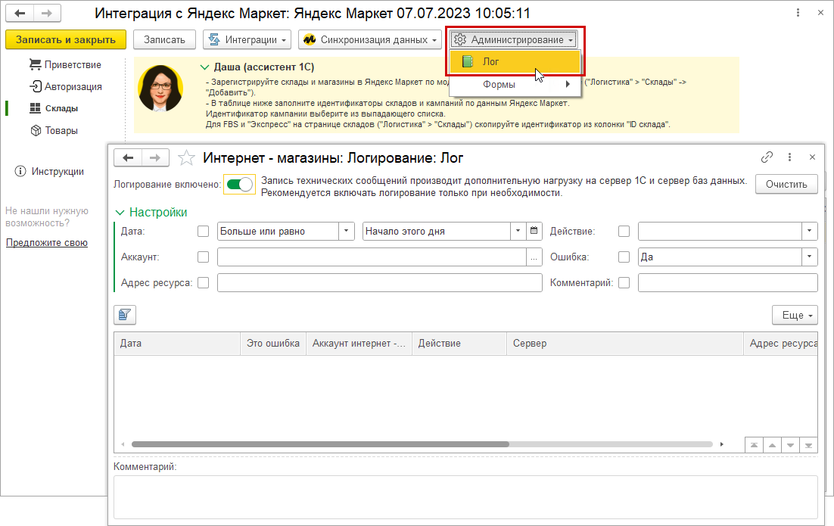Click the Записать button

[x=164, y=39]
